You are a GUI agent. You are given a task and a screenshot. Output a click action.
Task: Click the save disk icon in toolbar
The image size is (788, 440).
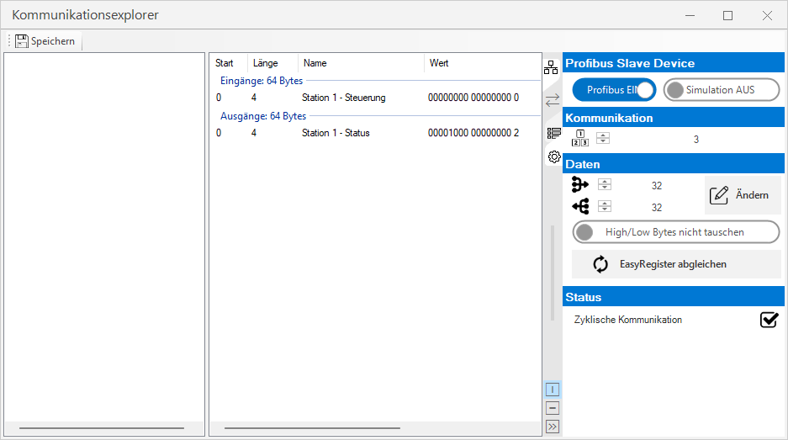22,41
